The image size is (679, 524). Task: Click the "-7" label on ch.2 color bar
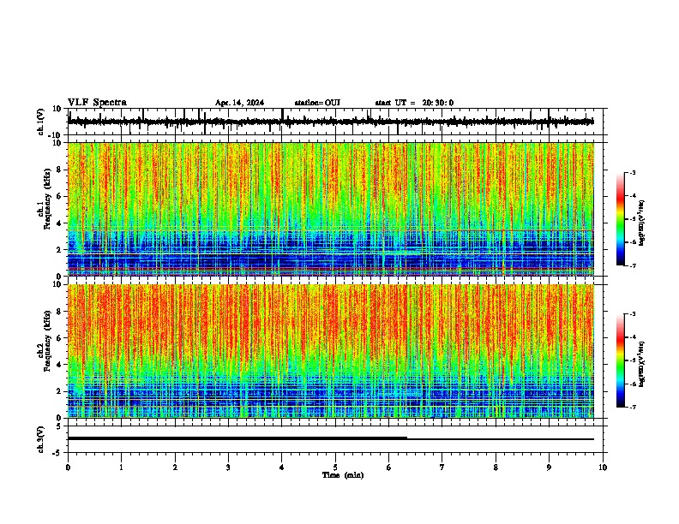pos(632,407)
